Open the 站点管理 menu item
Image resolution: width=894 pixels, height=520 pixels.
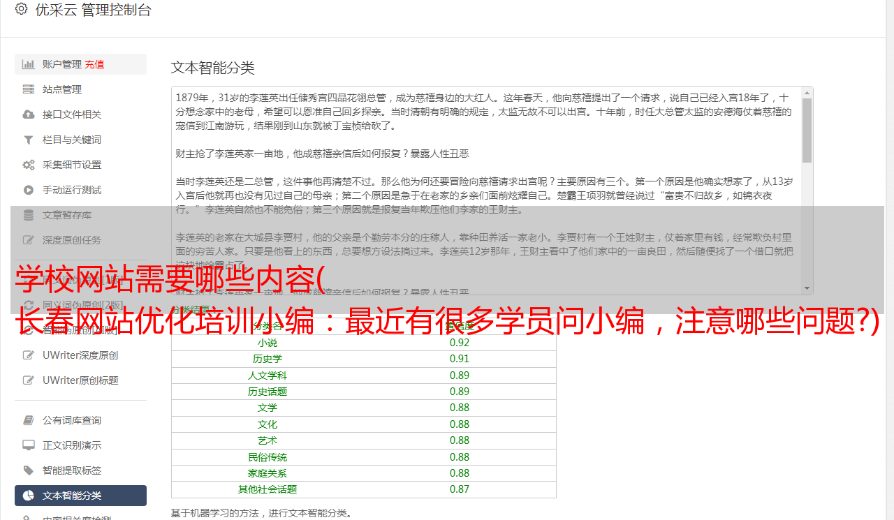(80, 89)
